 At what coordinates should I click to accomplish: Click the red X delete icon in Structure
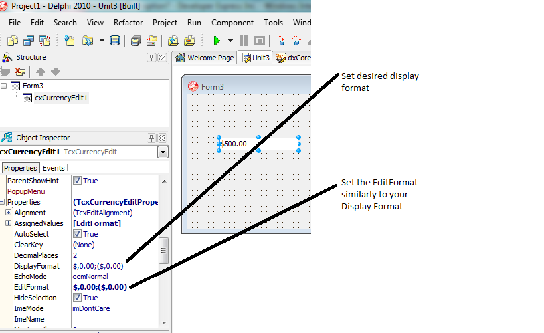click(20, 72)
